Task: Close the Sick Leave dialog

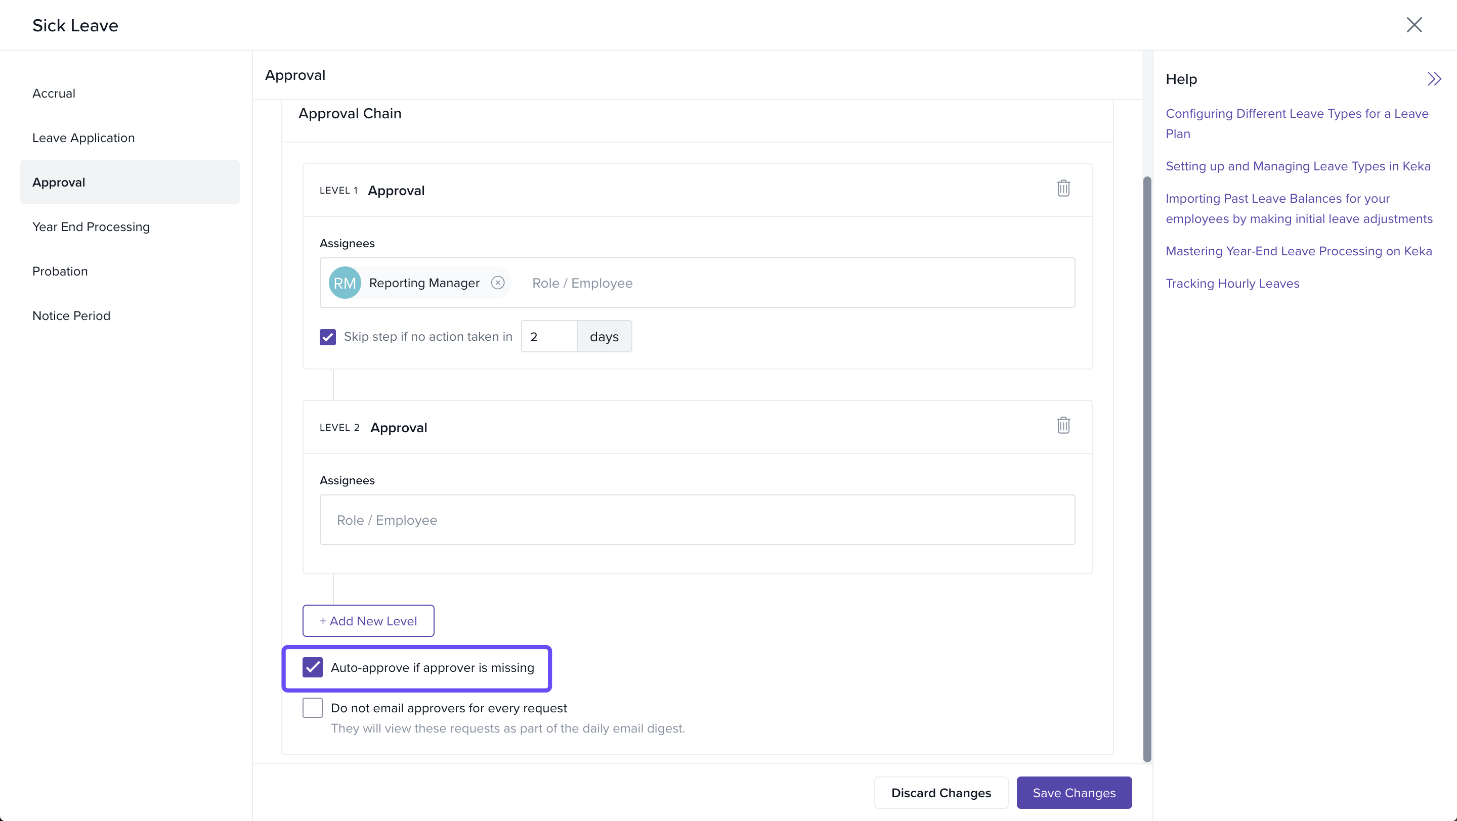Action: (x=1413, y=25)
